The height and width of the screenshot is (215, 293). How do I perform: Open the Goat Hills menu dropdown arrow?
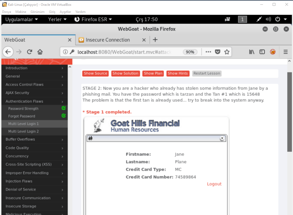tap(222, 139)
